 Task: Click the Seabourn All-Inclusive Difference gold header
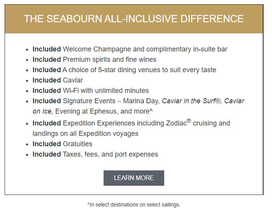(x=134, y=19)
